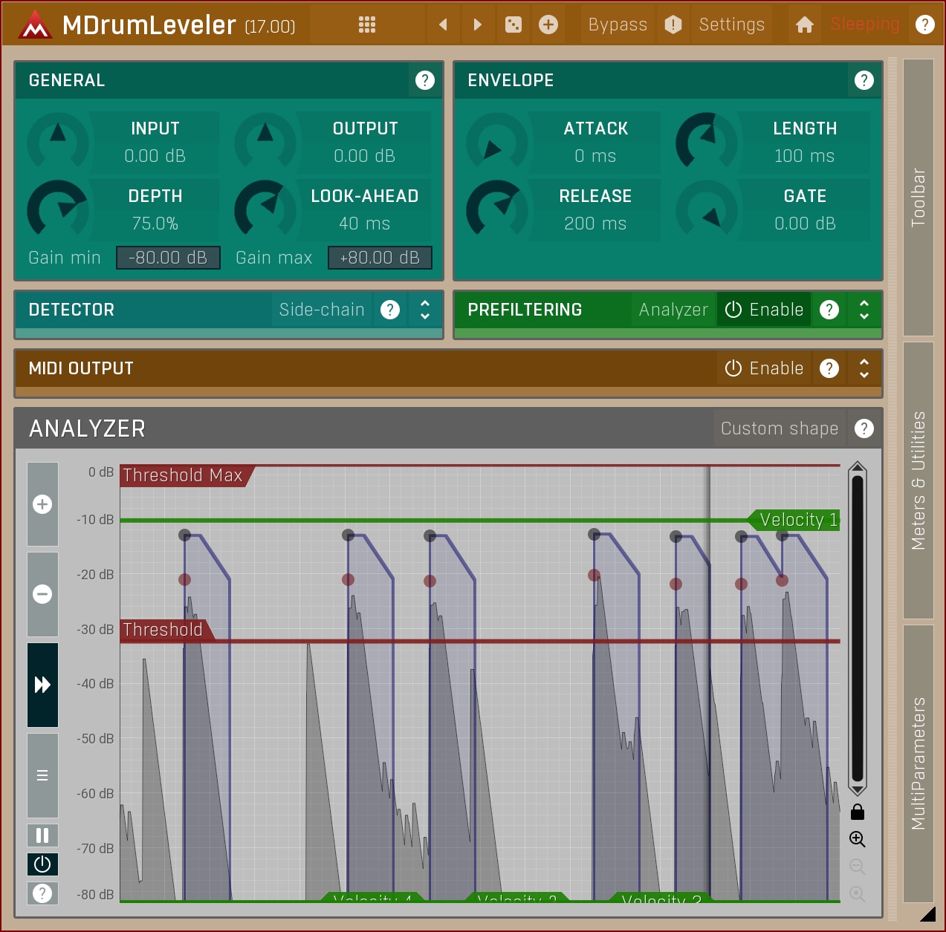This screenshot has width=946, height=932.
Task: Expand the Prefiltering panel
Action: point(864,310)
